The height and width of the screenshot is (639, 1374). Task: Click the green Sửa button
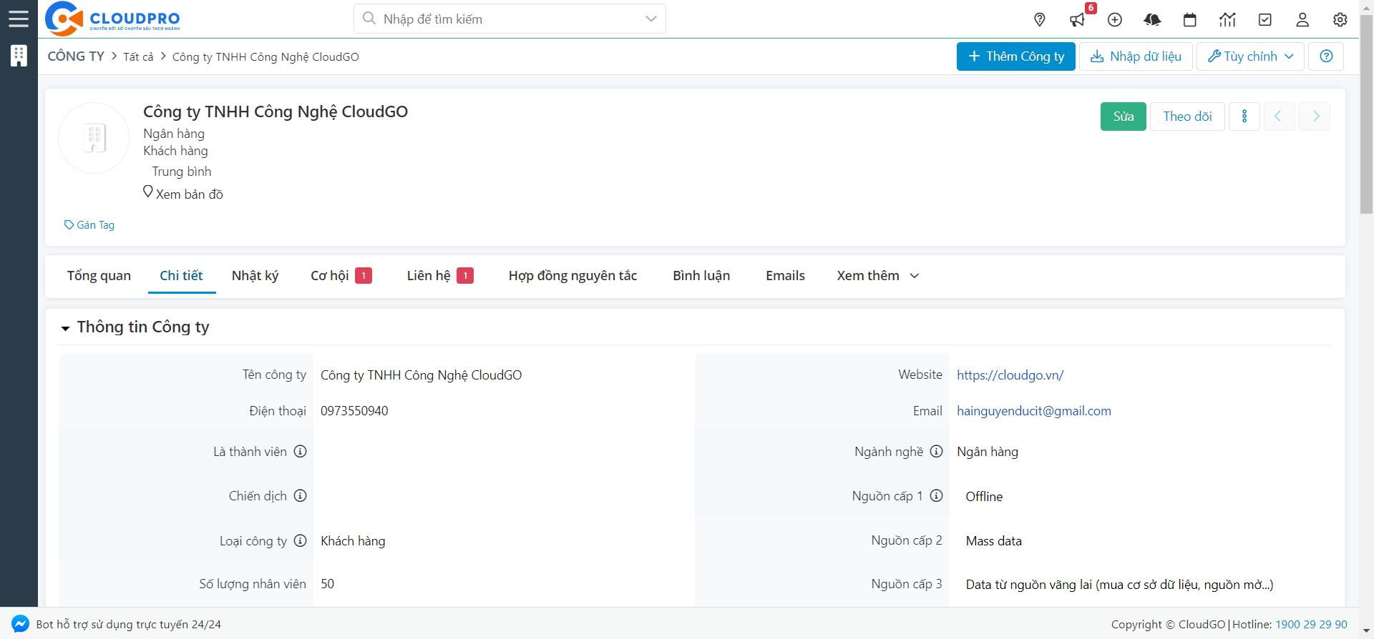coord(1123,117)
